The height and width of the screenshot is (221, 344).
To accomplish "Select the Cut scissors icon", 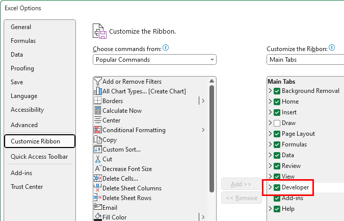I will pyautogui.click(x=98, y=159).
